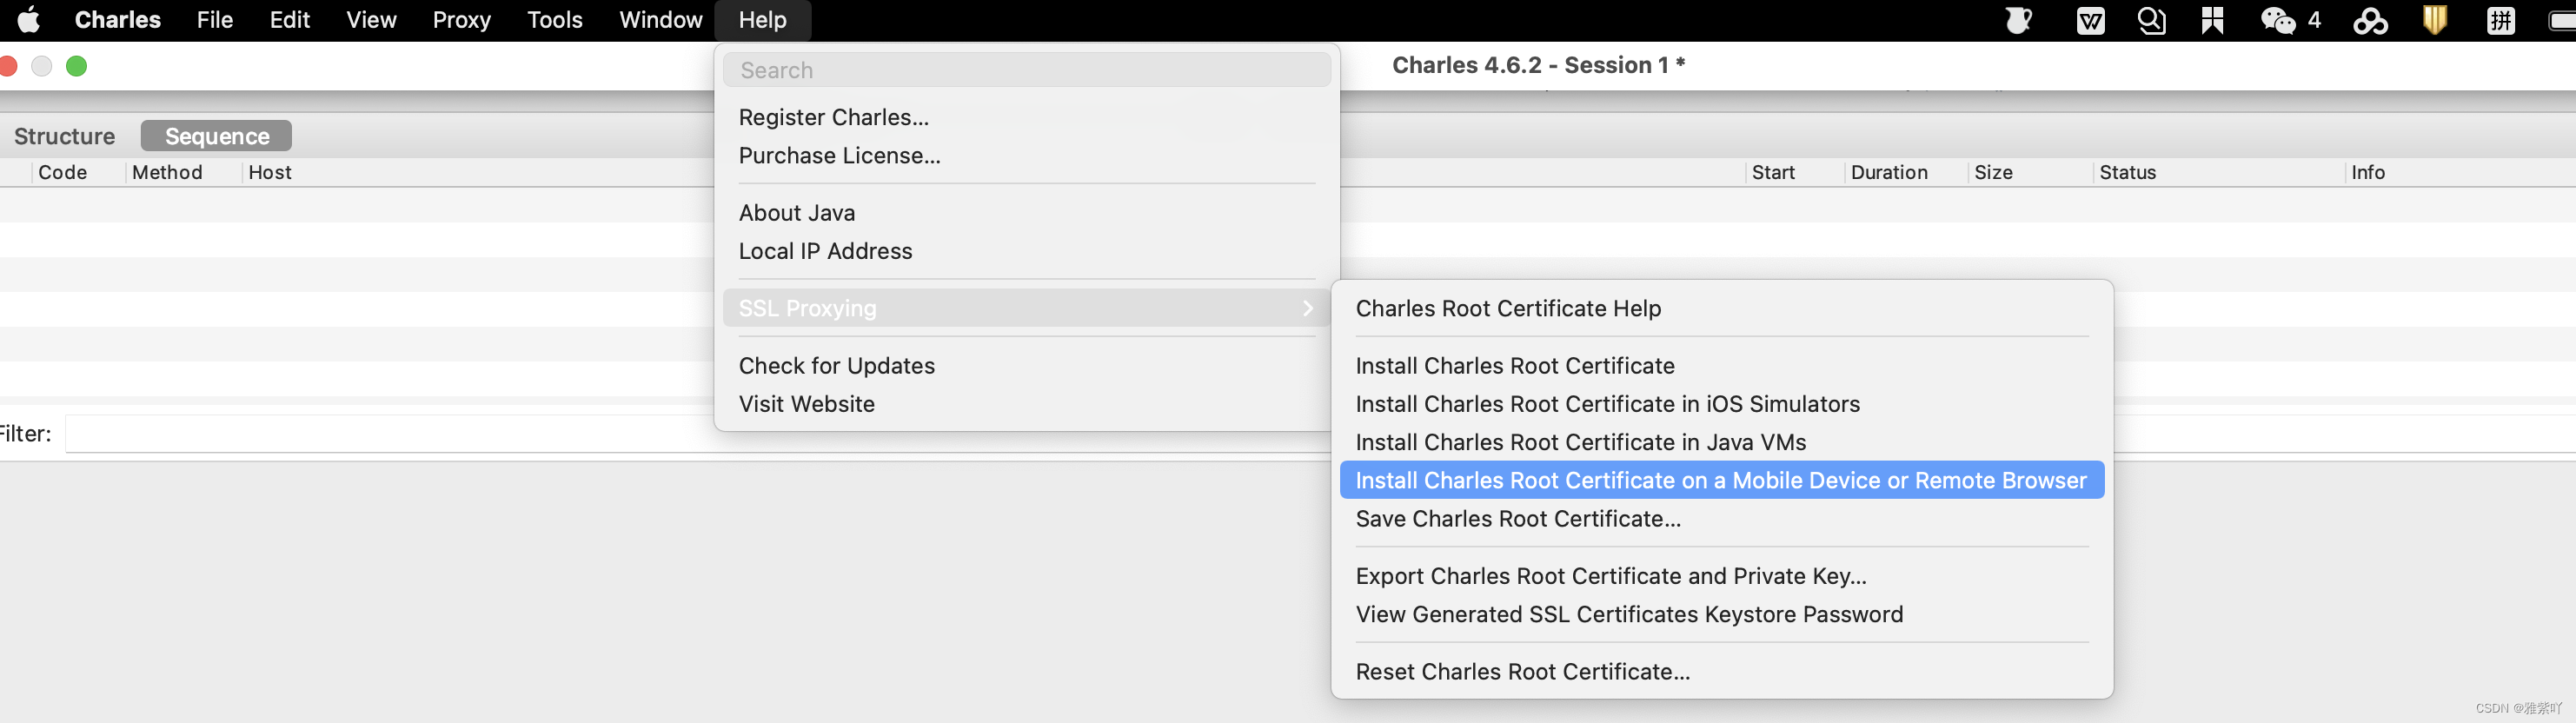Open the Window menu
This screenshot has height=723, width=2576.
[x=660, y=20]
